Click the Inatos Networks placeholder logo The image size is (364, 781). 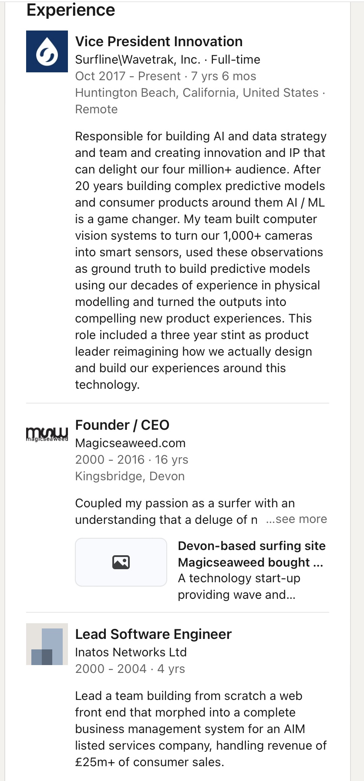click(47, 644)
